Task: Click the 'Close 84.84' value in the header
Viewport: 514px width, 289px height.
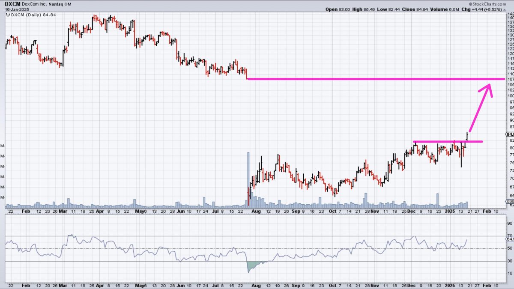Action: point(415,9)
